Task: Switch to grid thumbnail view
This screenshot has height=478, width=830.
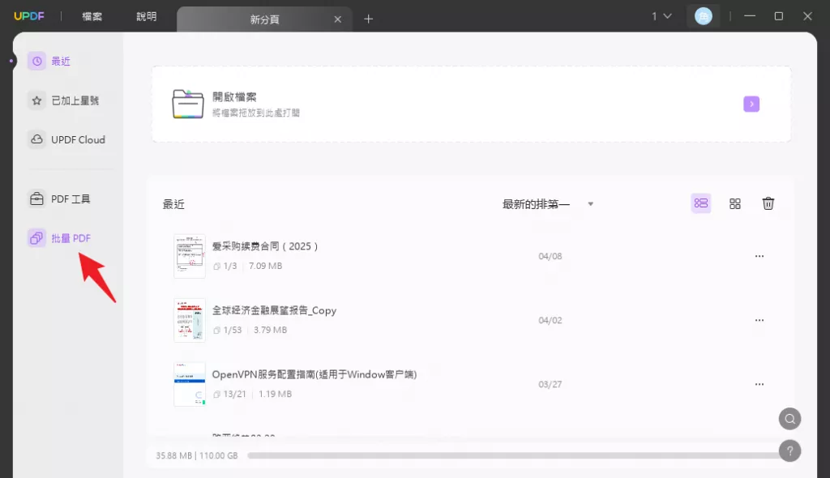Action: pyautogui.click(x=734, y=204)
